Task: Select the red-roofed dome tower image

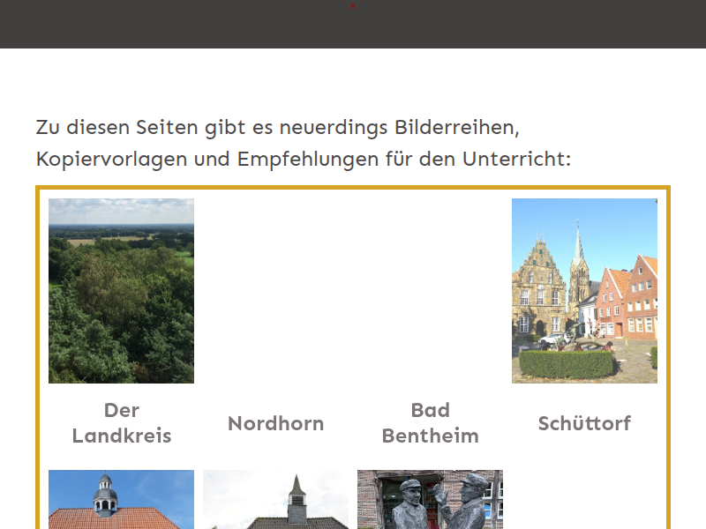Action: point(121,500)
